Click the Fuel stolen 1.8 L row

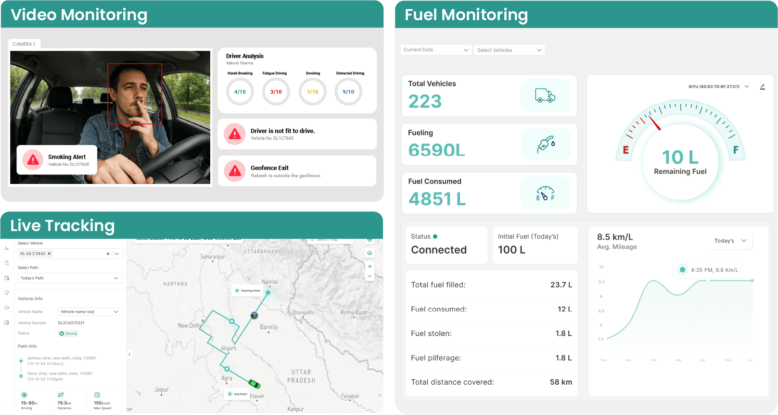[491, 333]
